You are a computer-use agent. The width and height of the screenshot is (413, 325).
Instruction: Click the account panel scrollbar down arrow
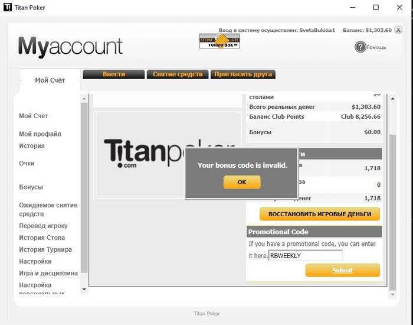[392, 294]
